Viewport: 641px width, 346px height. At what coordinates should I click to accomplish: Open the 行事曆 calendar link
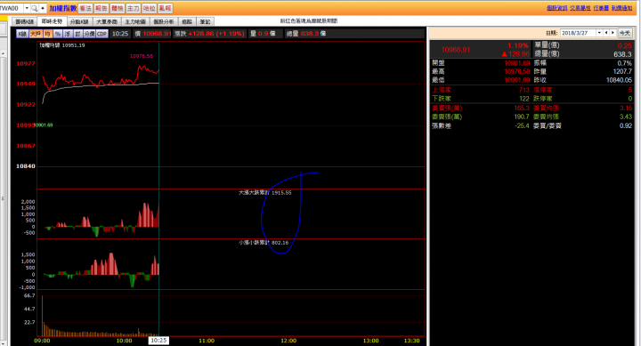coord(601,8)
